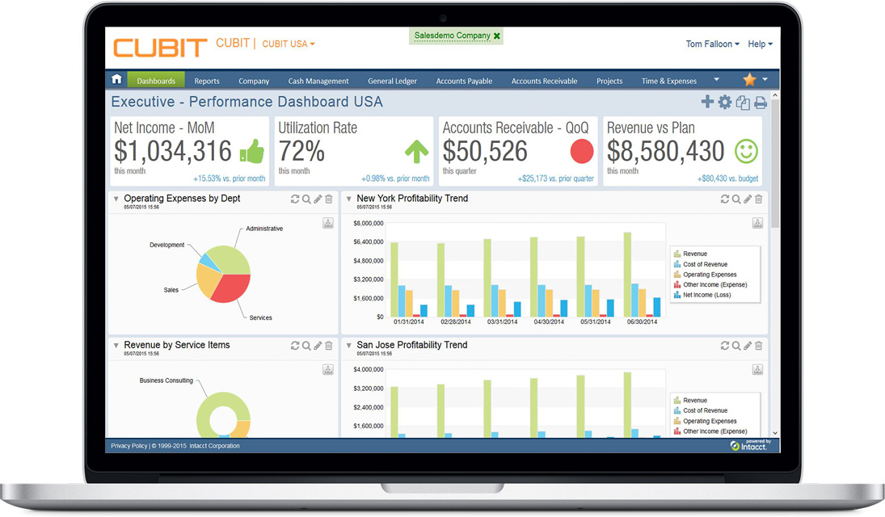Toggle Revenue series in San Jose legend

(690, 400)
